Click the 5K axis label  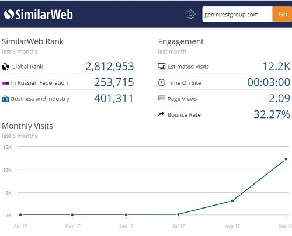click(x=8, y=193)
